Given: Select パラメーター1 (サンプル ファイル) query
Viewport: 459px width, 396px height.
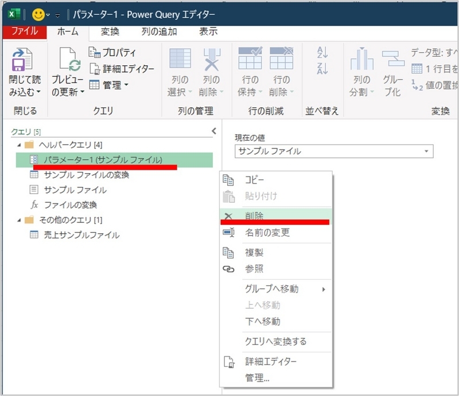Looking at the screenshot, I should click(x=114, y=160).
